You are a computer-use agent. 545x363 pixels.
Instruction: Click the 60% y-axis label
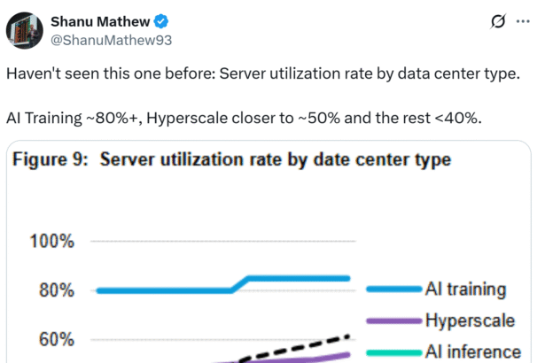pyautogui.click(x=57, y=340)
